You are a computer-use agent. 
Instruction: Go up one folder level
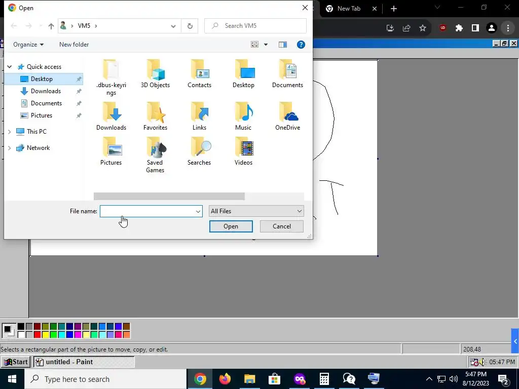click(51, 26)
